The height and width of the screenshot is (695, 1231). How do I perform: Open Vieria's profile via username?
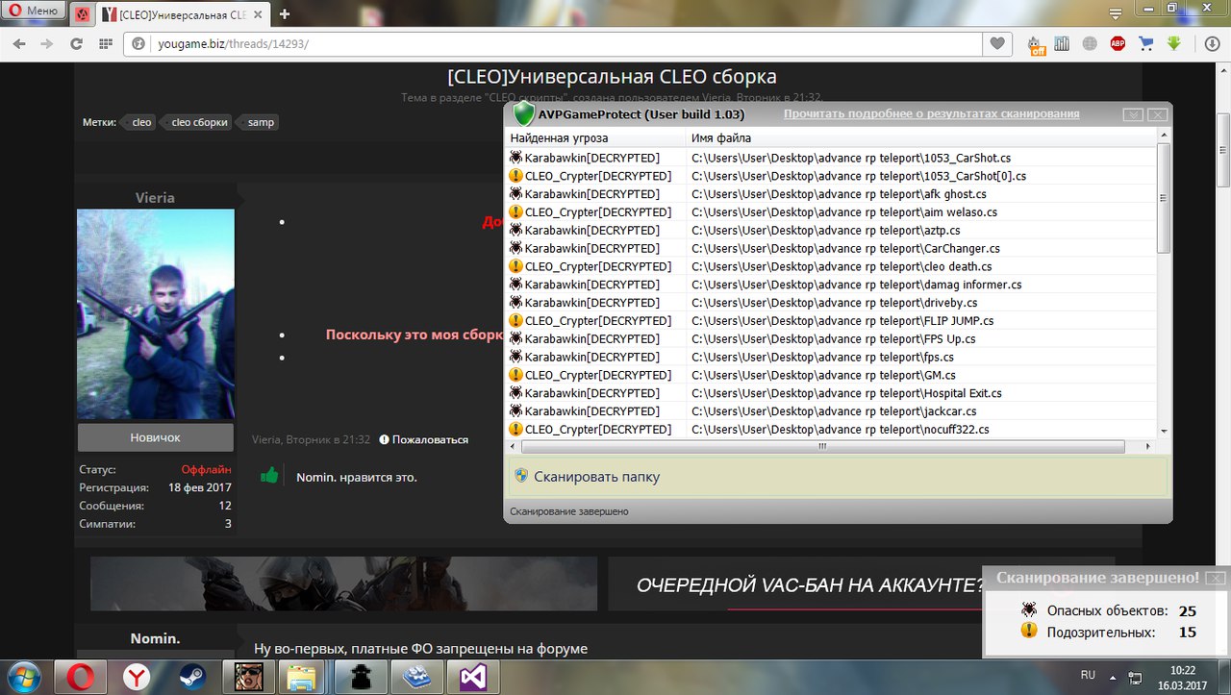[155, 197]
